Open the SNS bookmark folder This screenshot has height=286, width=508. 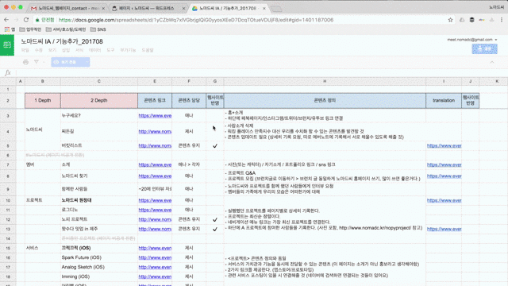(x=98, y=29)
